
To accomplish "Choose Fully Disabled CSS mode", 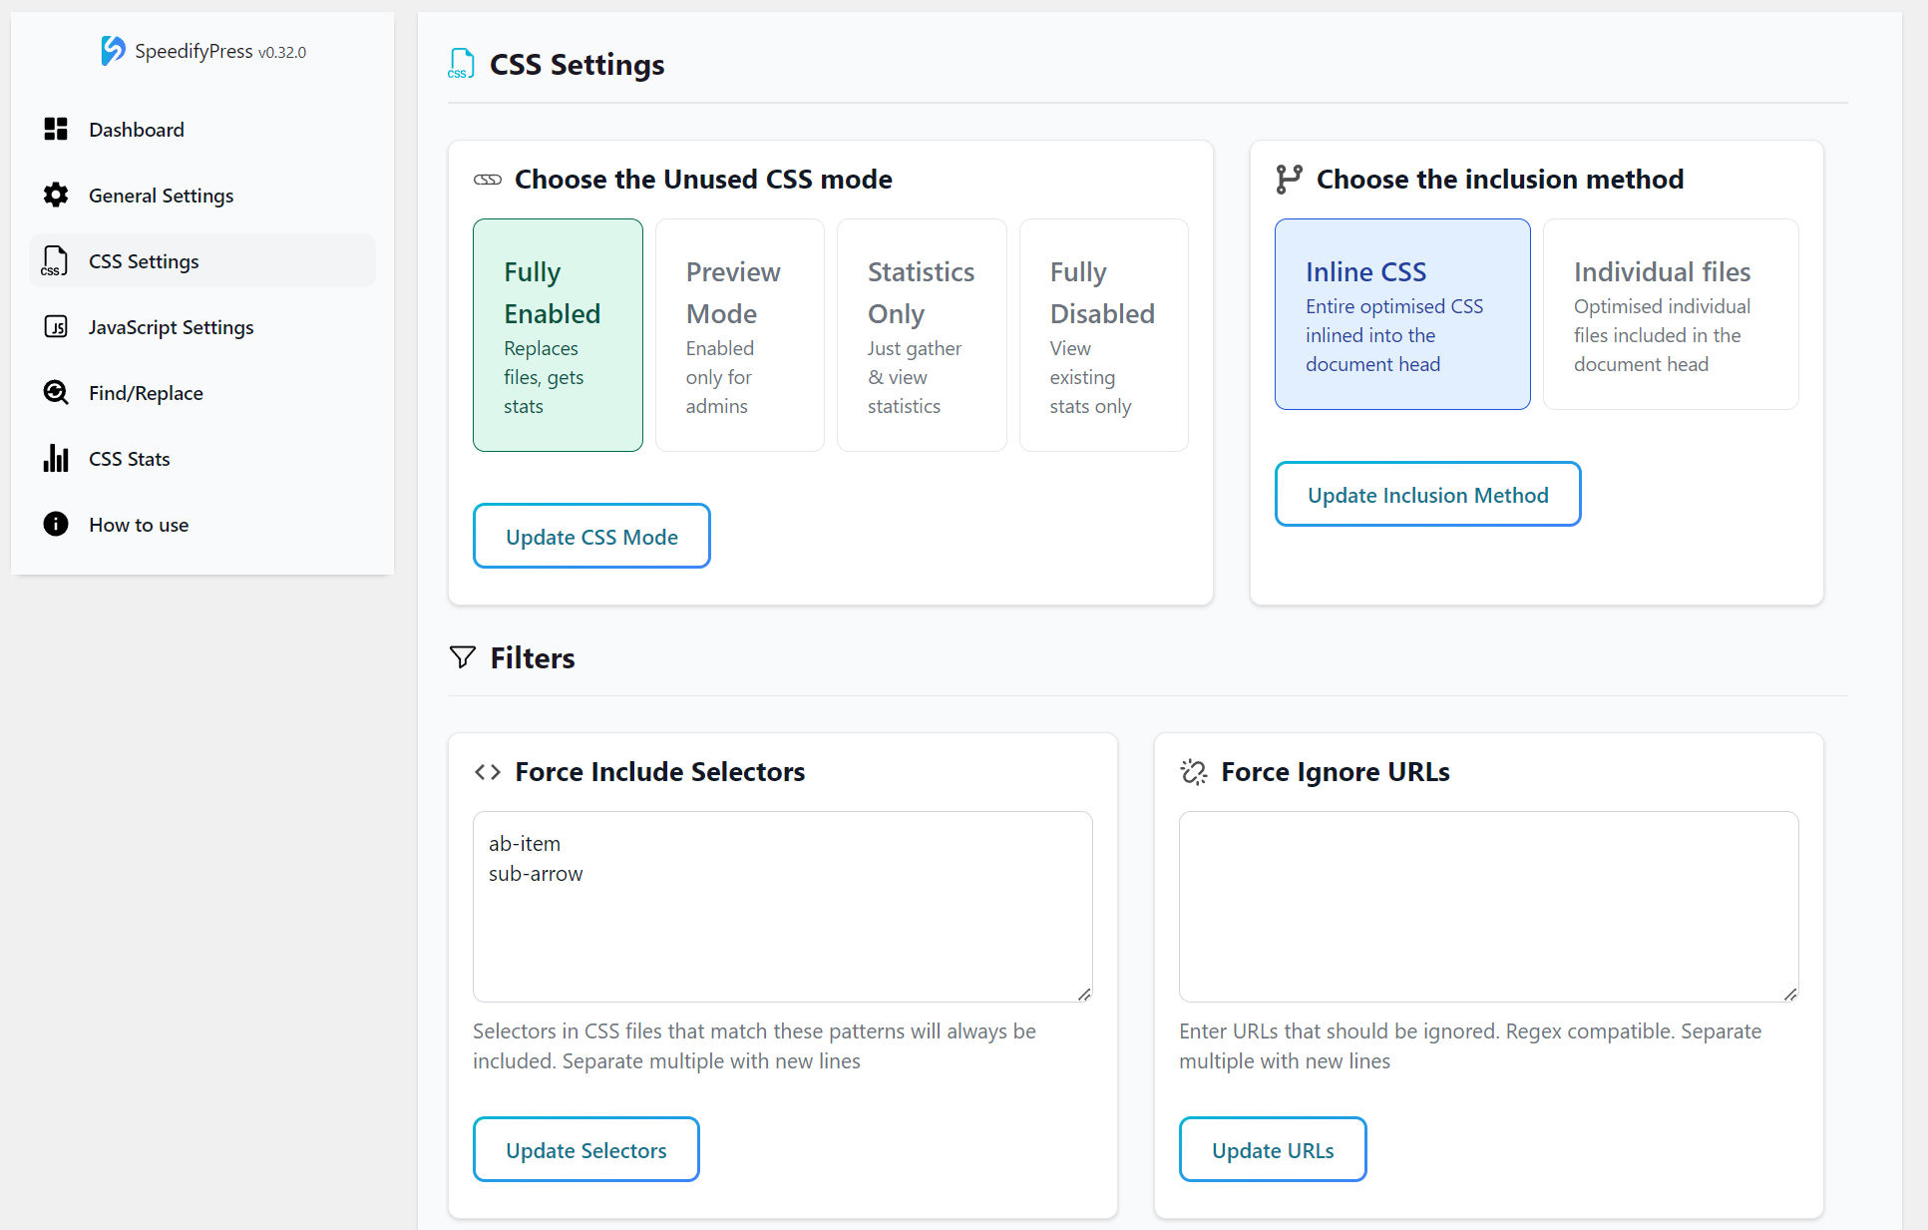I will coord(1103,335).
